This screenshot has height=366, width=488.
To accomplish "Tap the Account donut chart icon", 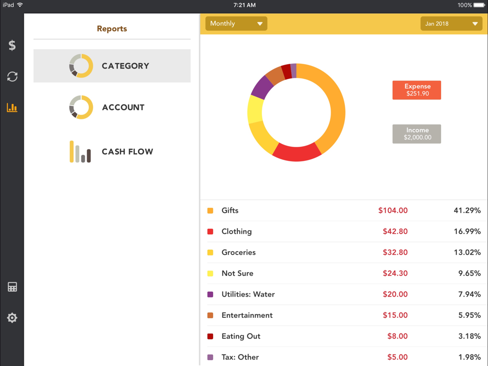I will [81, 107].
